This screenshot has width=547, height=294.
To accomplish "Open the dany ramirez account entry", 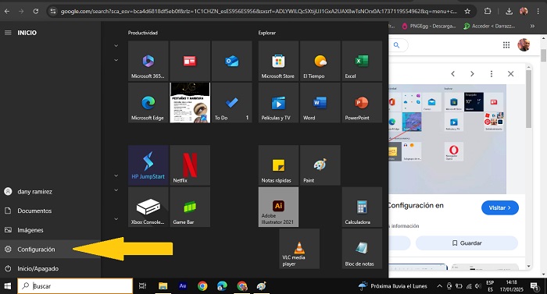I will [x=51, y=192].
